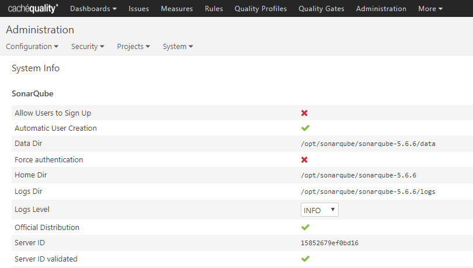Go to the Issues page
The height and width of the screenshot is (268, 473).
139,9
